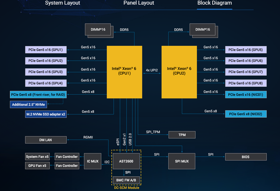Click the Intel Xeon 6 CPU2 block
This screenshot has width=280, height=191.
179,72
